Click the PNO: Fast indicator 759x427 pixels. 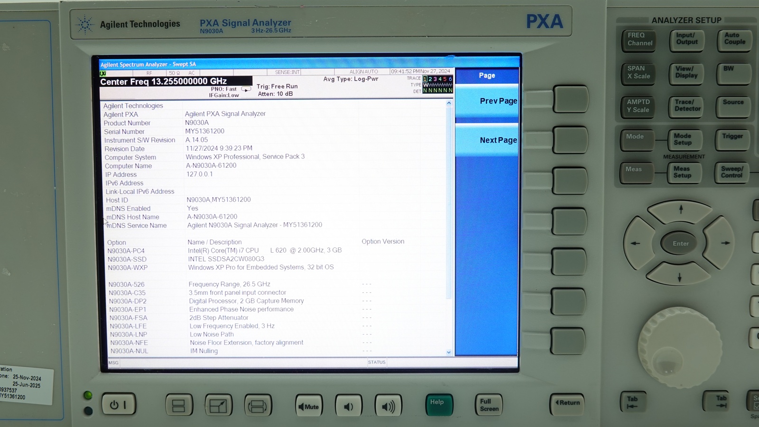pos(224,89)
